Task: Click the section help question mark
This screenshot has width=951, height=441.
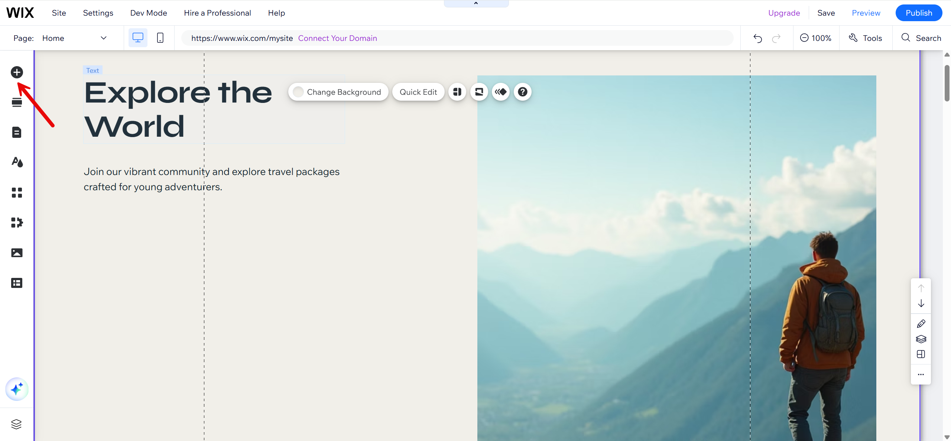Action: (x=522, y=92)
